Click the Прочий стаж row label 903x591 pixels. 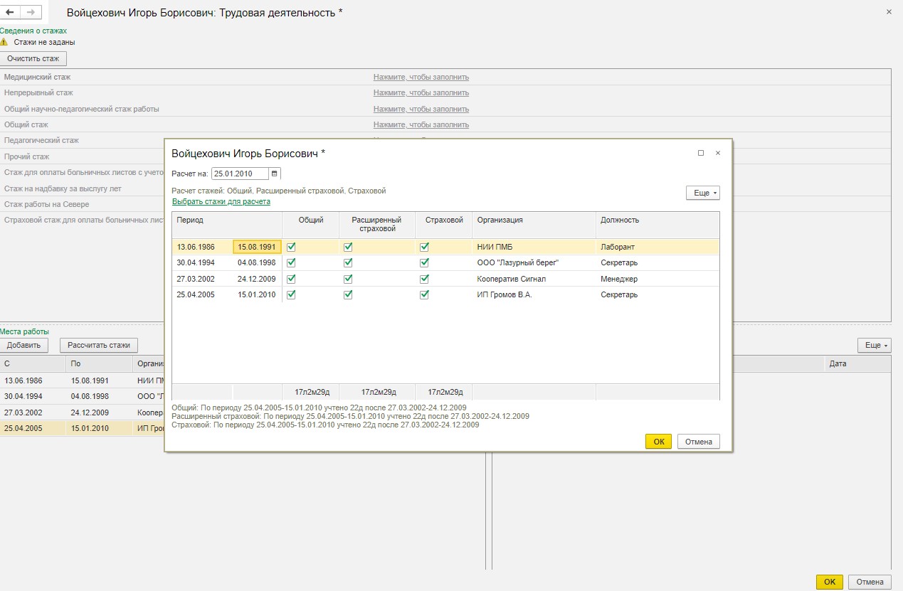(27, 156)
